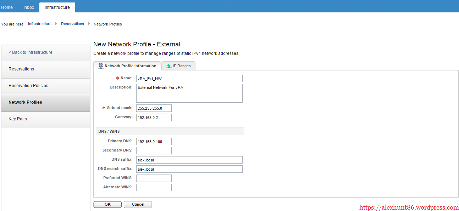The width and height of the screenshot is (459, 211).
Task: Focus the Name input field
Action: click(x=189, y=79)
